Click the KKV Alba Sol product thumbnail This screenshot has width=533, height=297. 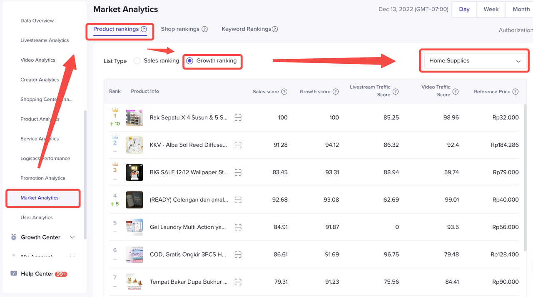tap(134, 145)
